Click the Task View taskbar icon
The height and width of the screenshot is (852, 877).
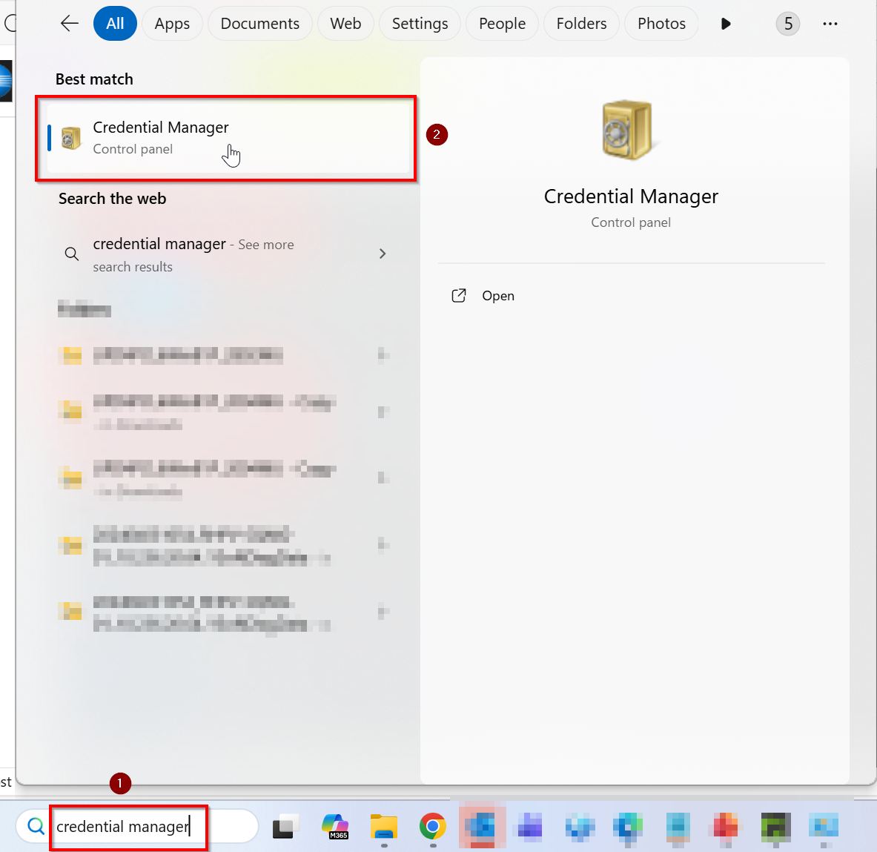point(285,826)
